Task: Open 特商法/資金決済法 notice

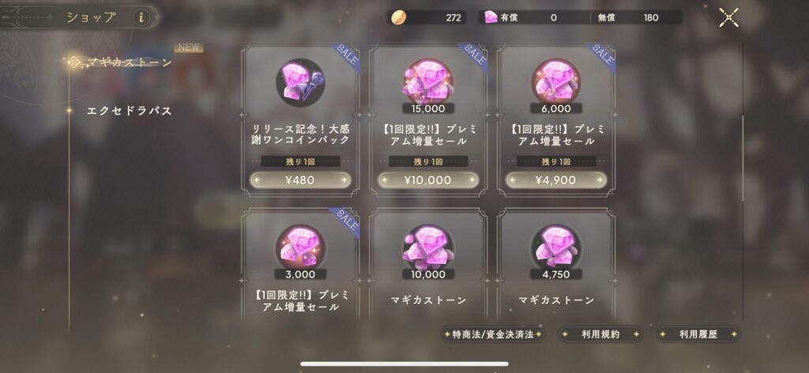Action: coord(493,334)
